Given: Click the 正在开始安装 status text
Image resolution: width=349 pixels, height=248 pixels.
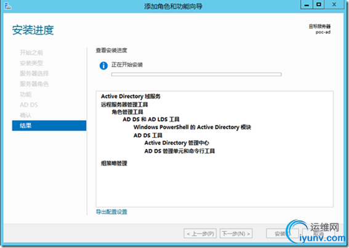Looking at the screenshot, I should [127, 65].
